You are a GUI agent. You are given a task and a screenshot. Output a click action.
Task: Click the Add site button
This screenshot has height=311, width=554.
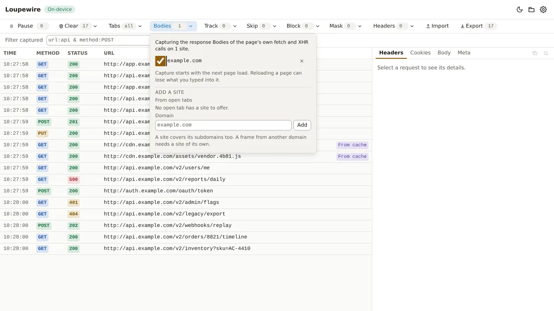[x=302, y=125]
